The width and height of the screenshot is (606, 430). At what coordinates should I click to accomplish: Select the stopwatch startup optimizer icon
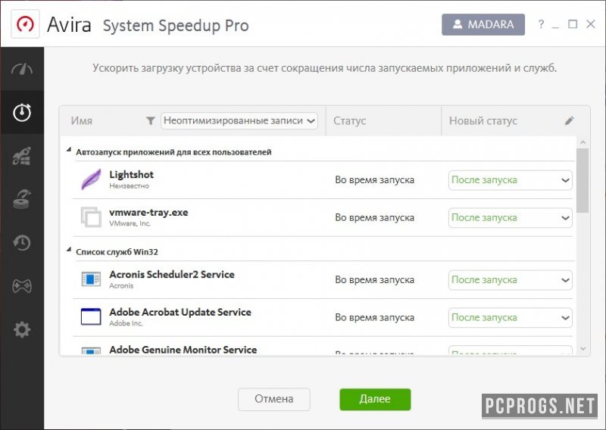tap(22, 113)
